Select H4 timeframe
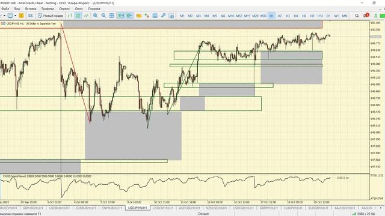Screen dimensions: 385x216 point(295,16)
